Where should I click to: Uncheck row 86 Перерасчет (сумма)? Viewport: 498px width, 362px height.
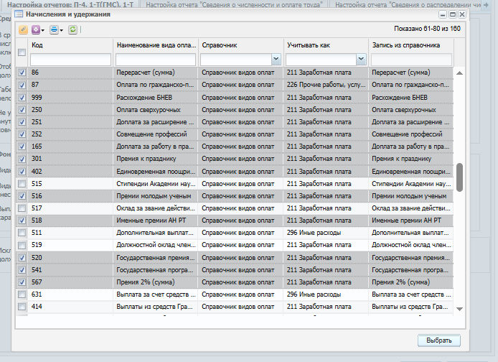tap(22, 73)
